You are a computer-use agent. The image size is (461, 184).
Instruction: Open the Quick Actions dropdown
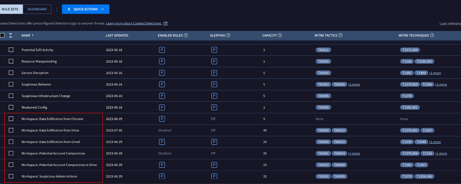(x=86, y=9)
